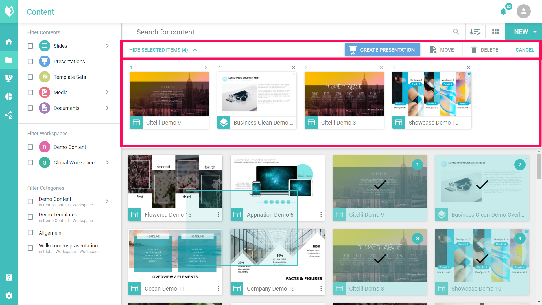Open the user profile avatar
542x305 pixels.
[x=523, y=11]
